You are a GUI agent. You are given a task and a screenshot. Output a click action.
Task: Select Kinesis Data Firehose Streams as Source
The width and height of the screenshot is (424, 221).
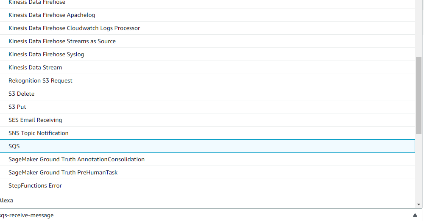coord(207,41)
